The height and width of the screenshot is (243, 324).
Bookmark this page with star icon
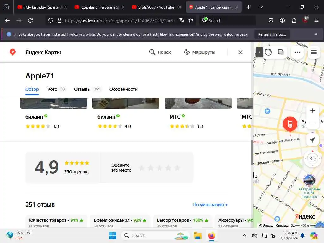pos(191,20)
